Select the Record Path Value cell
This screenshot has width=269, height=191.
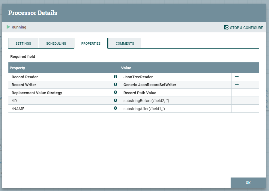[176, 93]
